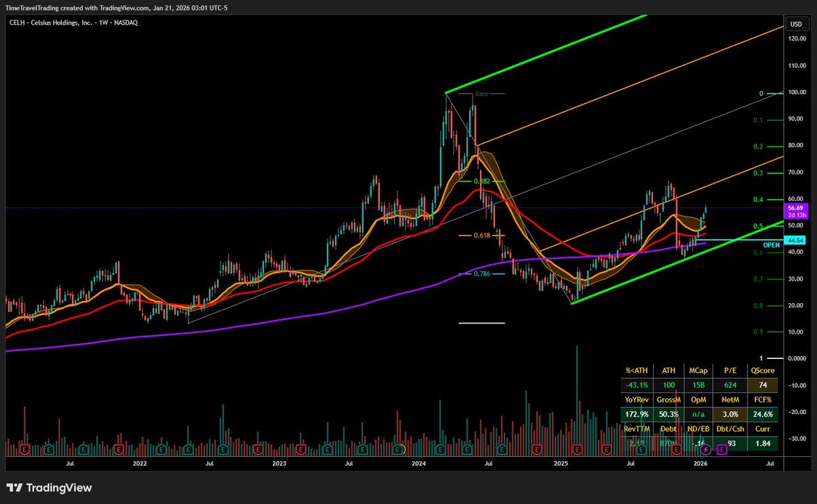
Task: Click the 2022 time axis label
Action: (x=140, y=463)
